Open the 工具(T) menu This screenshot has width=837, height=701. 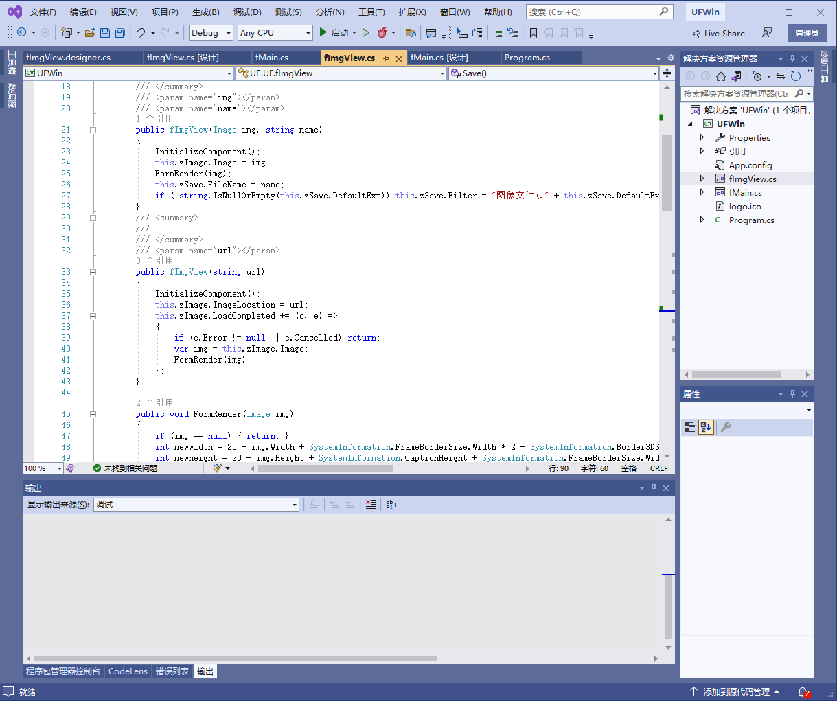tap(371, 12)
